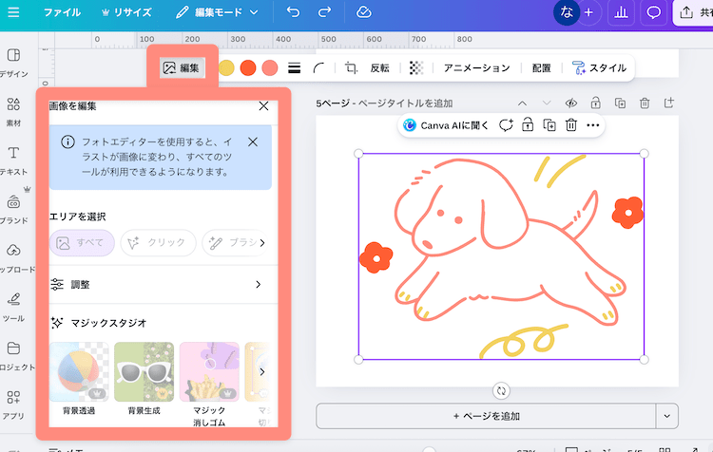The image size is (713, 452).
Task: Select the クリック area option
Action: 158,243
